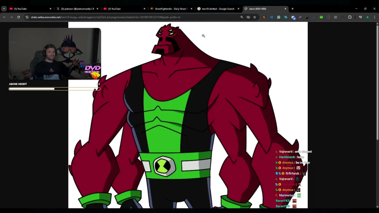Reload the current page
Viewport: 379px width, 213px height.
tap(19, 17)
